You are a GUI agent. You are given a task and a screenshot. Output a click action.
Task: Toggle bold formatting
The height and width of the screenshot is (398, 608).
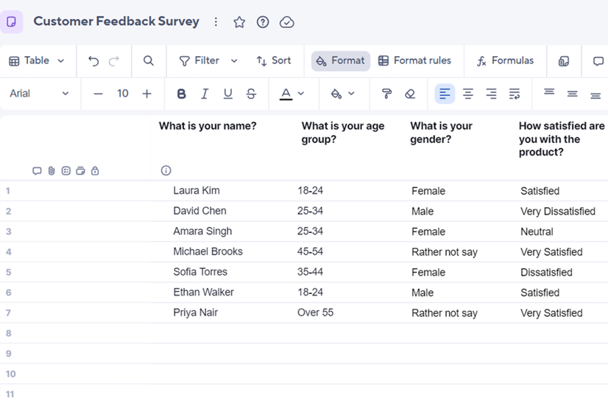(181, 94)
